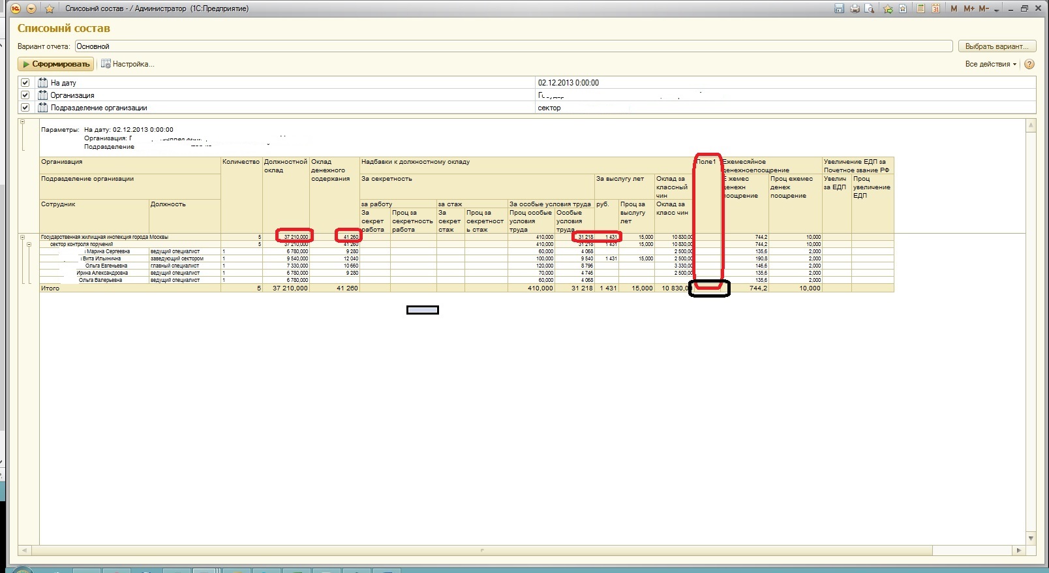Toggle 'Подразделение организации' checkbox
Image resolution: width=1049 pixels, height=573 pixels.
[25, 108]
